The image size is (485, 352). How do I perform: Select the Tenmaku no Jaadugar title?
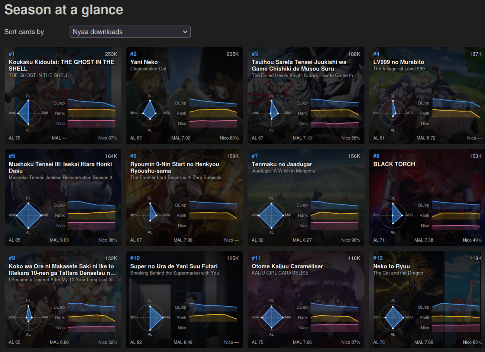[282, 164]
